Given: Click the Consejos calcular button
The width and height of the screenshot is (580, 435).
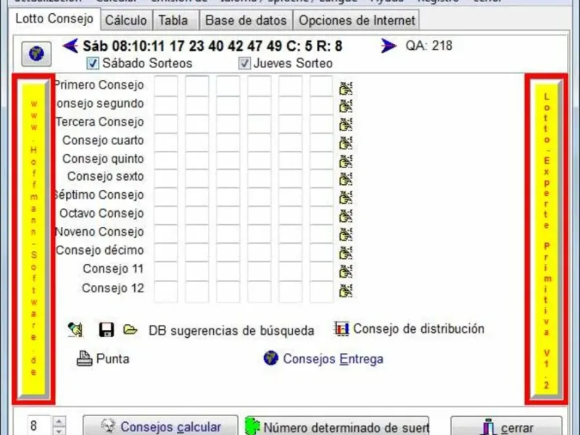Looking at the screenshot, I should click(x=160, y=426).
